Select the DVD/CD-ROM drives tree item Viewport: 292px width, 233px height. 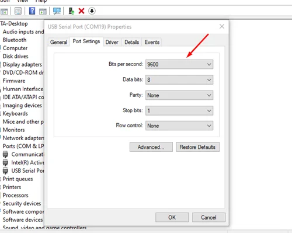pos(23,72)
